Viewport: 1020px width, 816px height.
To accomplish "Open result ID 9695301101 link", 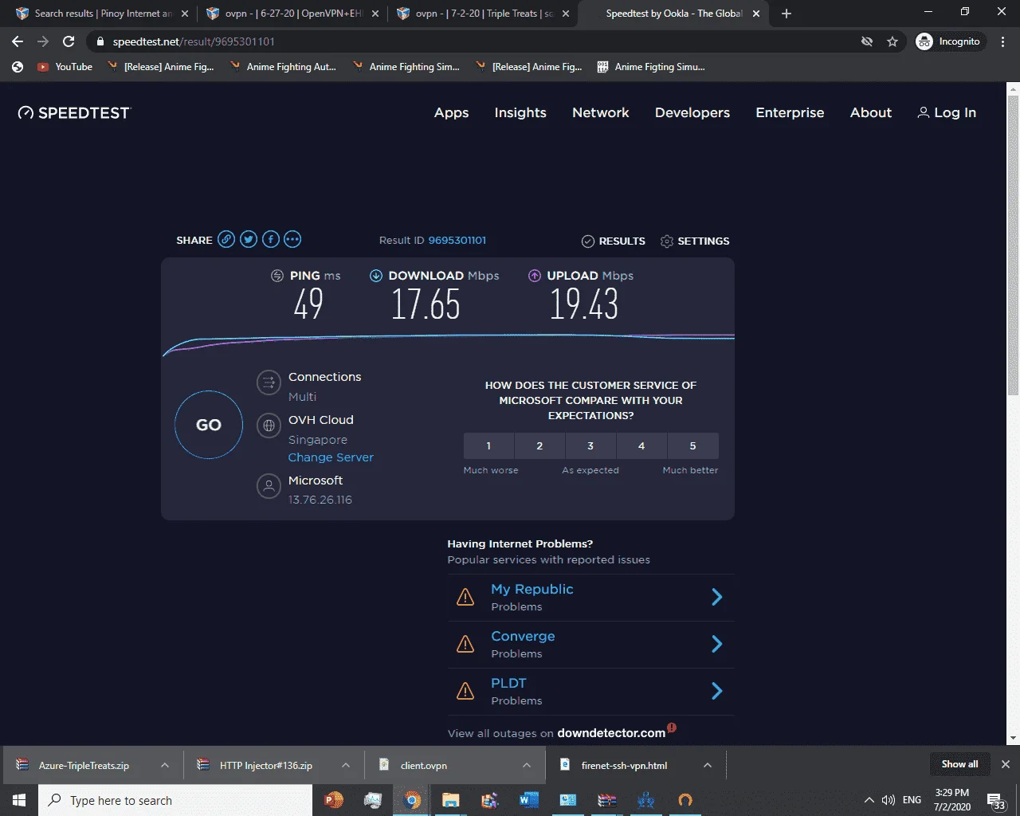I will click(457, 240).
